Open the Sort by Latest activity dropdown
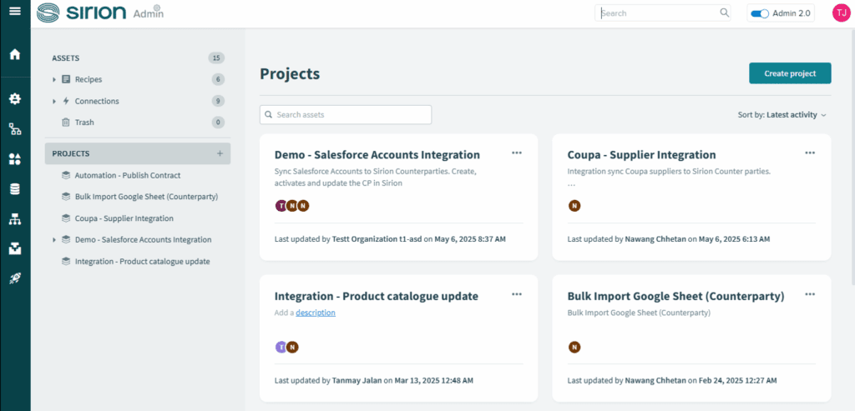Image resolution: width=855 pixels, height=411 pixels. [x=782, y=115]
